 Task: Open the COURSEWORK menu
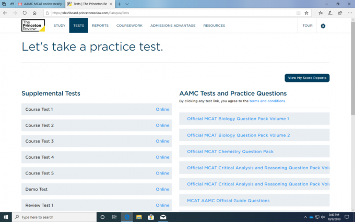[129, 26]
